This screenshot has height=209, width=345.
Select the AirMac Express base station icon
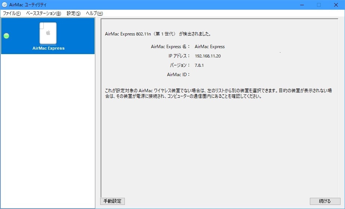click(x=48, y=33)
